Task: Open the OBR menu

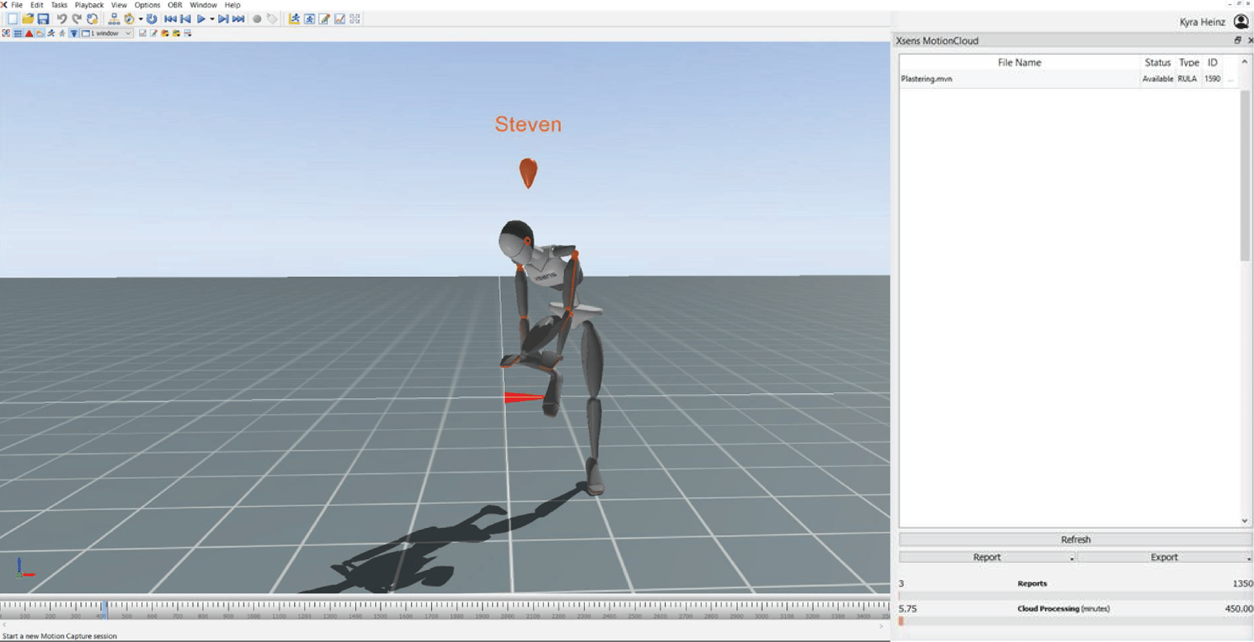Action: (175, 5)
